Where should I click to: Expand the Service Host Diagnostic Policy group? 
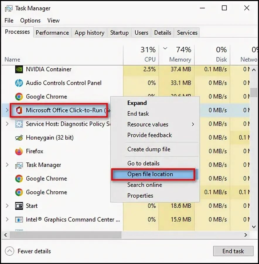pyautogui.click(x=7, y=124)
